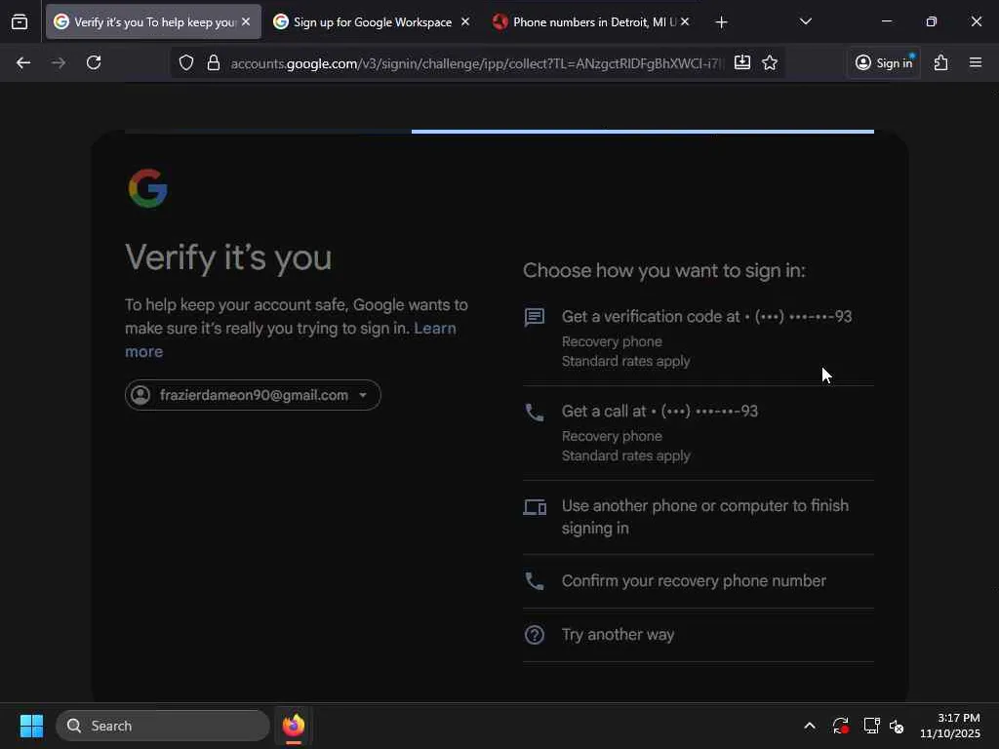Go back using the back arrow
Viewport: 999px width, 749px height.
[23, 62]
